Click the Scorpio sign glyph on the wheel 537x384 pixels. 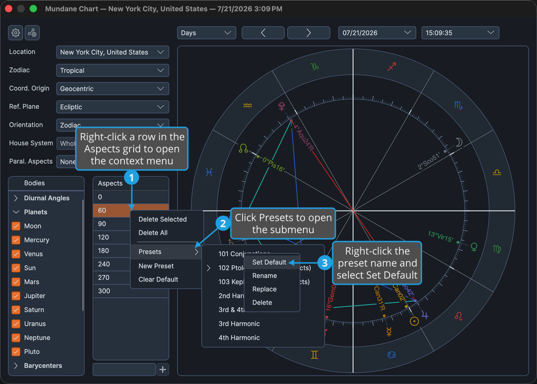pyautogui.click(x=458, y=105)
